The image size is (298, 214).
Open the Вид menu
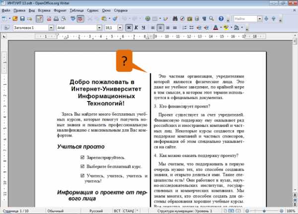click(32, 10)
